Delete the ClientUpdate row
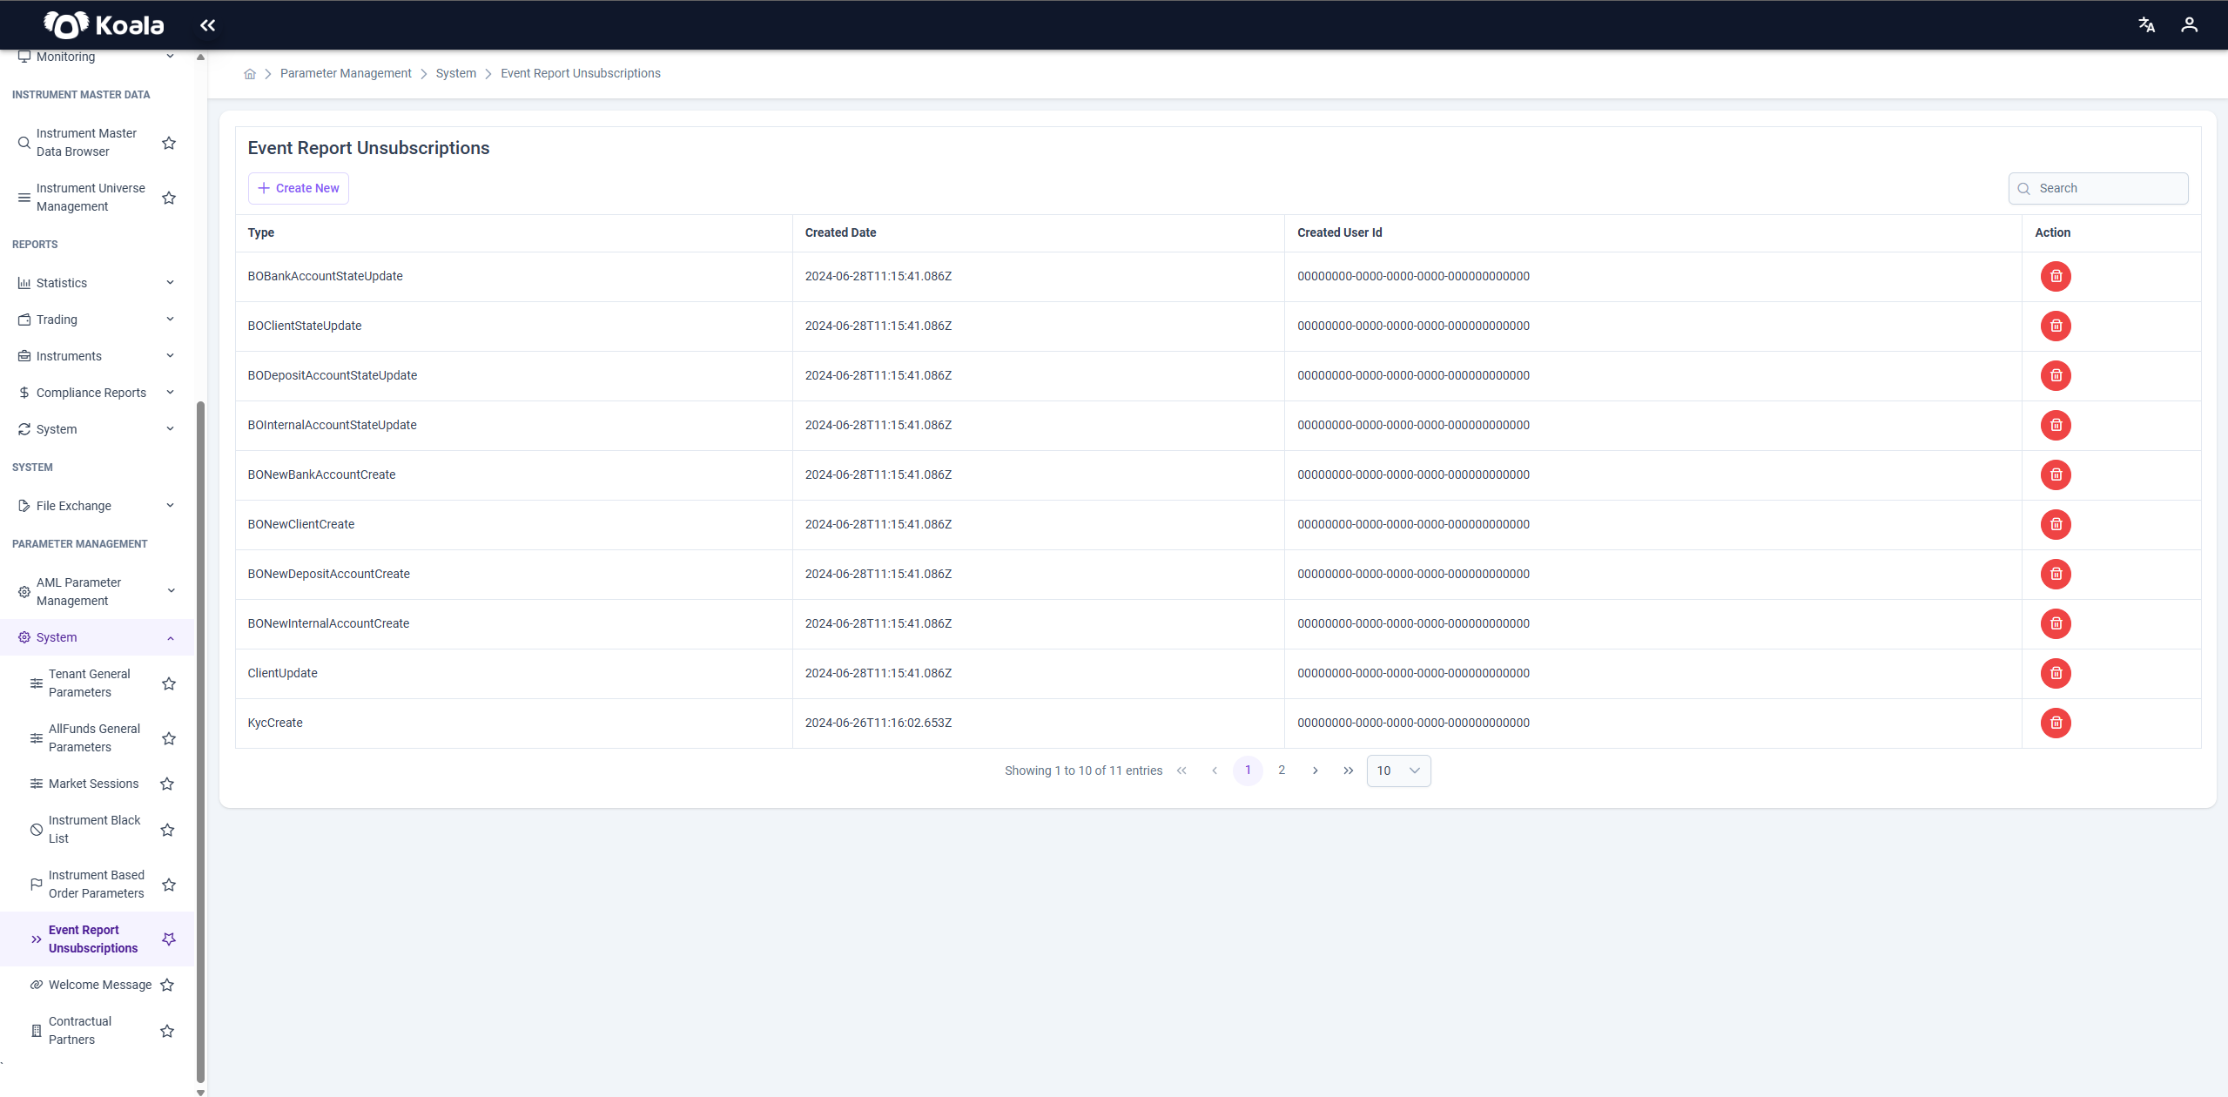Screen dimensions: 2228x1097 [2056, 673]
